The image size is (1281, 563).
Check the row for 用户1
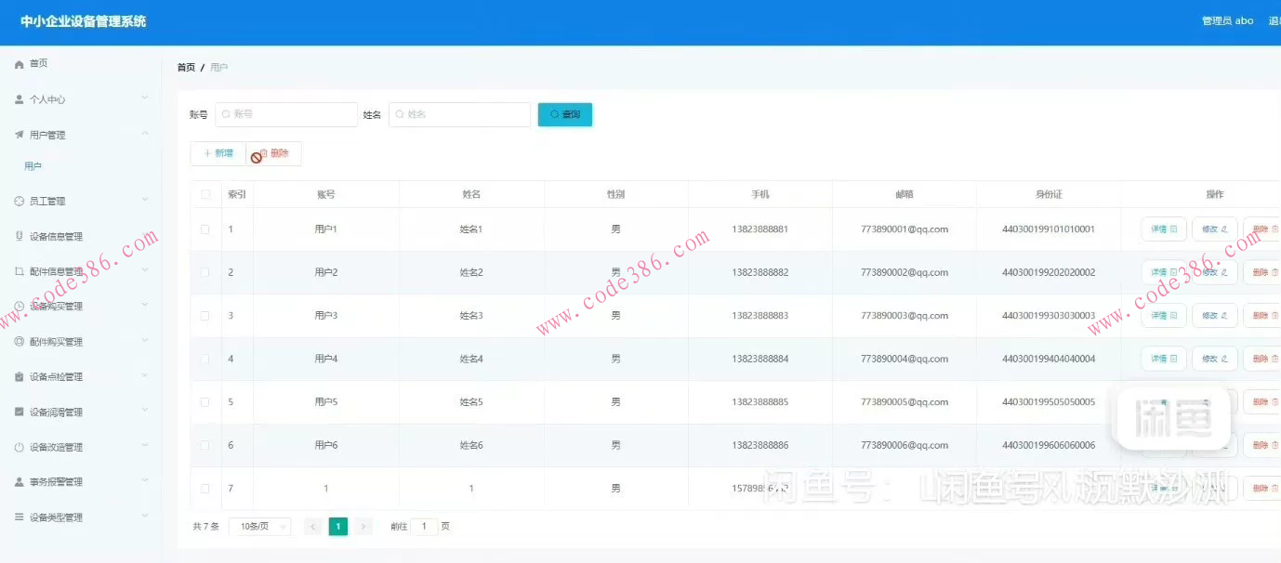[205, 229]
